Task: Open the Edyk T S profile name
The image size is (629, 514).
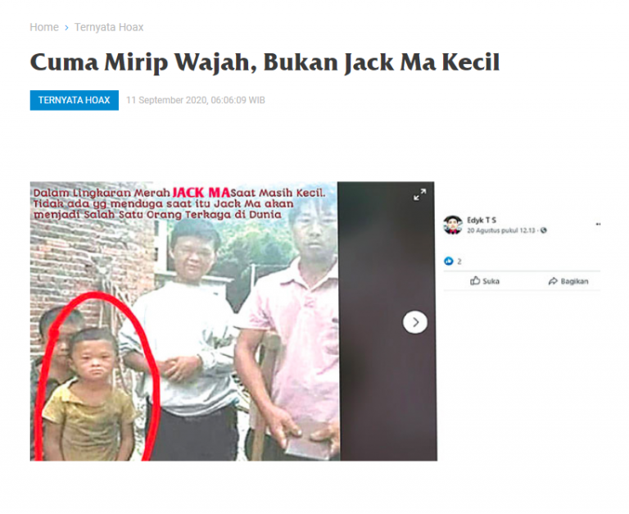Action: pos(482,220)
